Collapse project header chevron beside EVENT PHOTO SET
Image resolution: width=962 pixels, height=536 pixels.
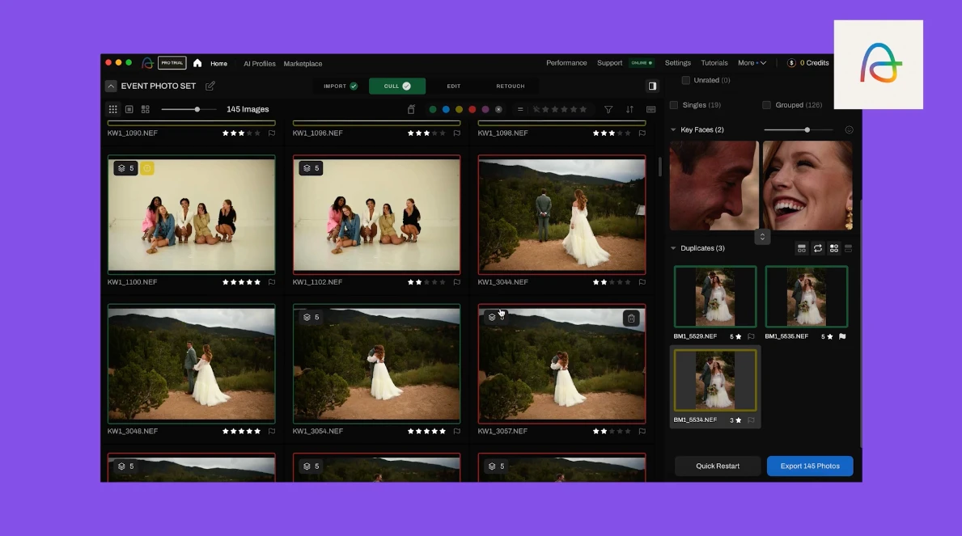(x=110, y=86)
